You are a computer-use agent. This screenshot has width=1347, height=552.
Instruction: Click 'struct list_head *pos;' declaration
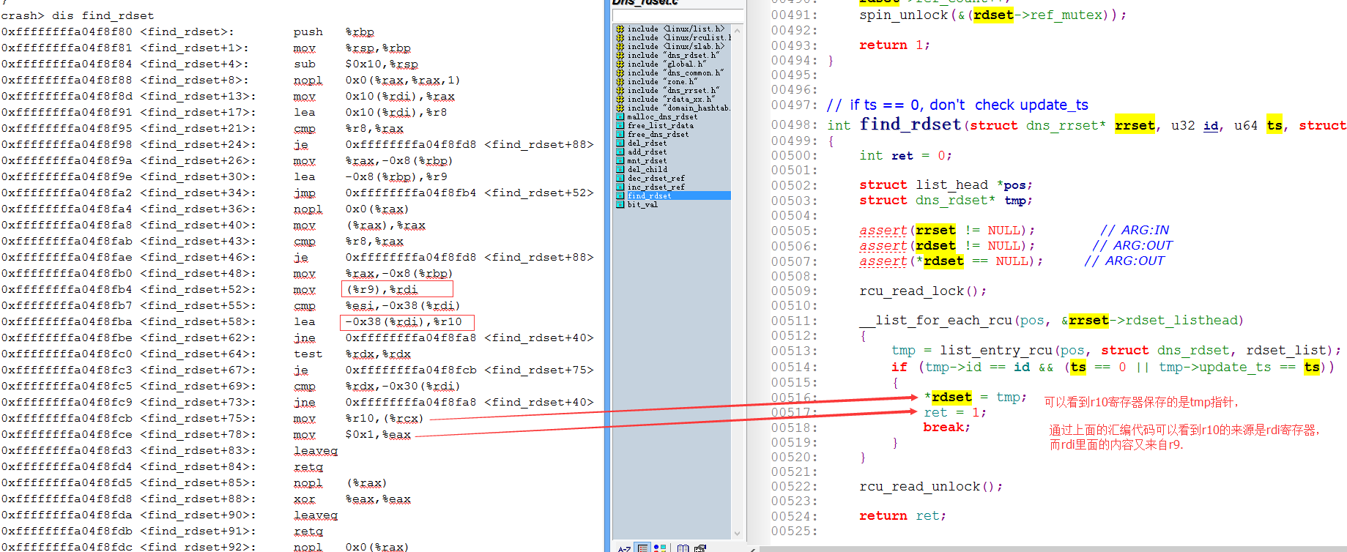[x=946, y=185]
